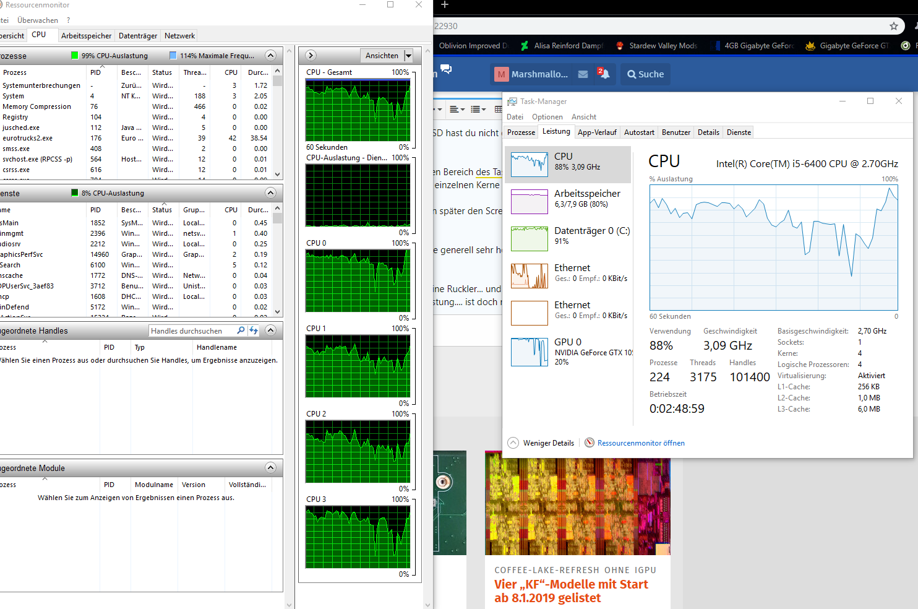Viewport: 918px width, 609px height.
Task: Open the Datei menu in Task-Manager
Action: point(515,117)
